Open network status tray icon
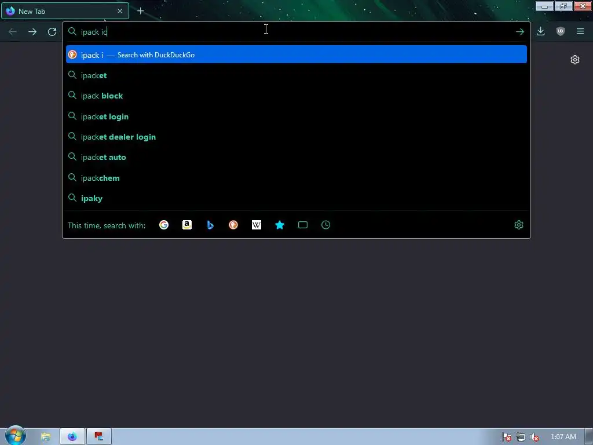Screen dimensions: 593x445 point(521,437)
